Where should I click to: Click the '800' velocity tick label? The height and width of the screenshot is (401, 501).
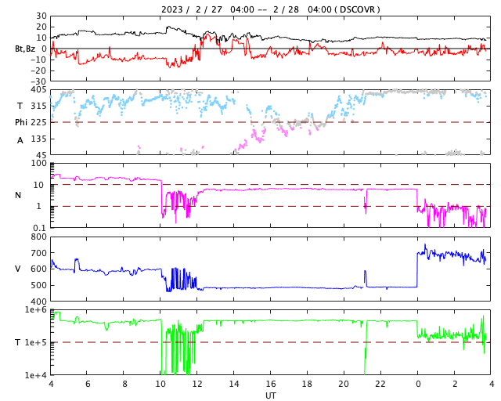(38, 237)
